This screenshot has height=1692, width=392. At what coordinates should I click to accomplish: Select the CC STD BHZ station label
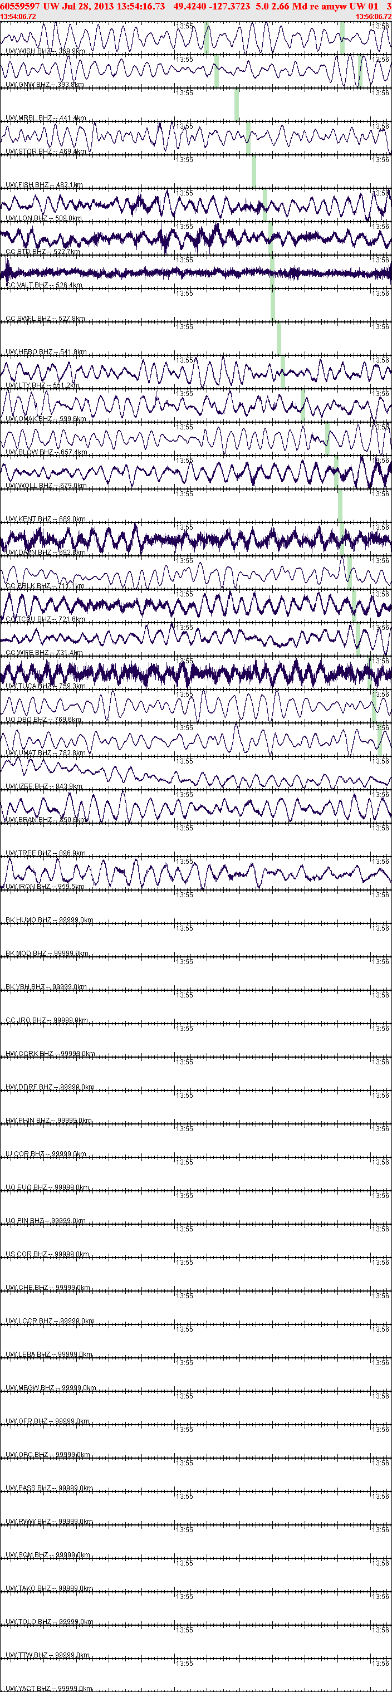click(43, 252)
